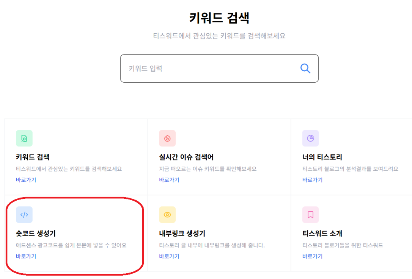Viewport: 412px width, 279px height.
Task: Click the subtitle below the page heading
Action: pyautogui.click(x=219, y=36)
